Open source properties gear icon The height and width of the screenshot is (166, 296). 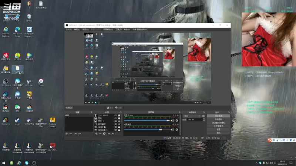coord(104,134)
